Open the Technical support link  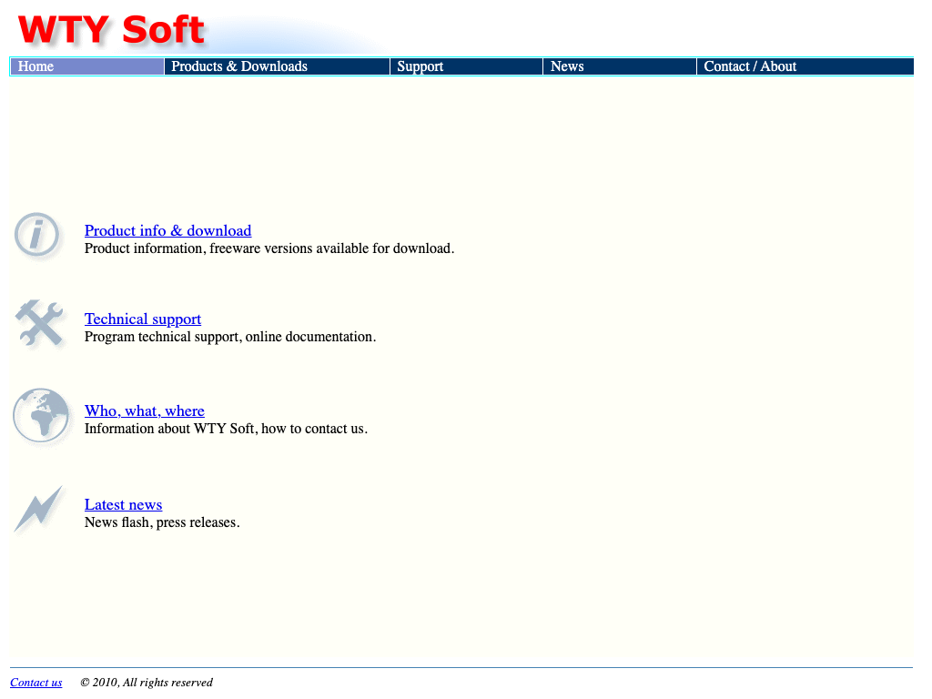143,319
